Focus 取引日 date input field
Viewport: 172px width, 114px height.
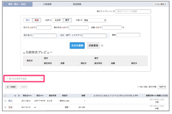click(x=44, y=27)
